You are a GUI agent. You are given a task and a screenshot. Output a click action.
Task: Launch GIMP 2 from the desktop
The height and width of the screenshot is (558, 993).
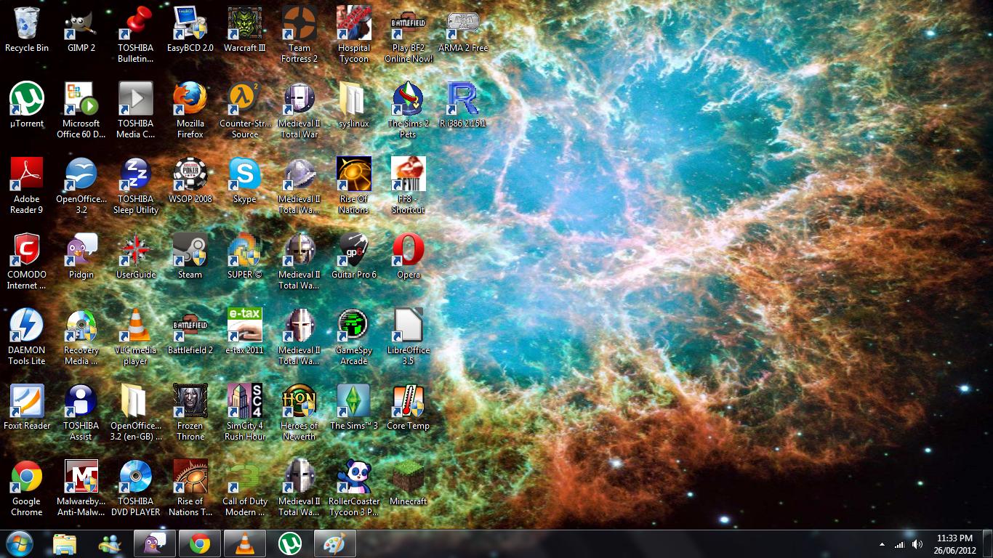point(81,30)
